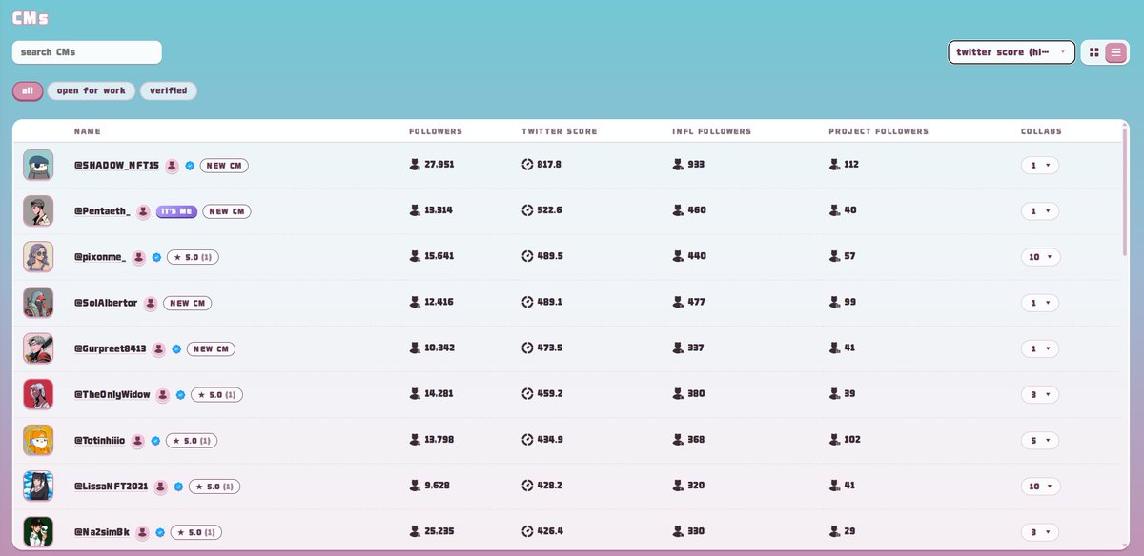Select the 'all' filter pill
This screenshot has width=1144, height=556.
(x=28, y=91)
